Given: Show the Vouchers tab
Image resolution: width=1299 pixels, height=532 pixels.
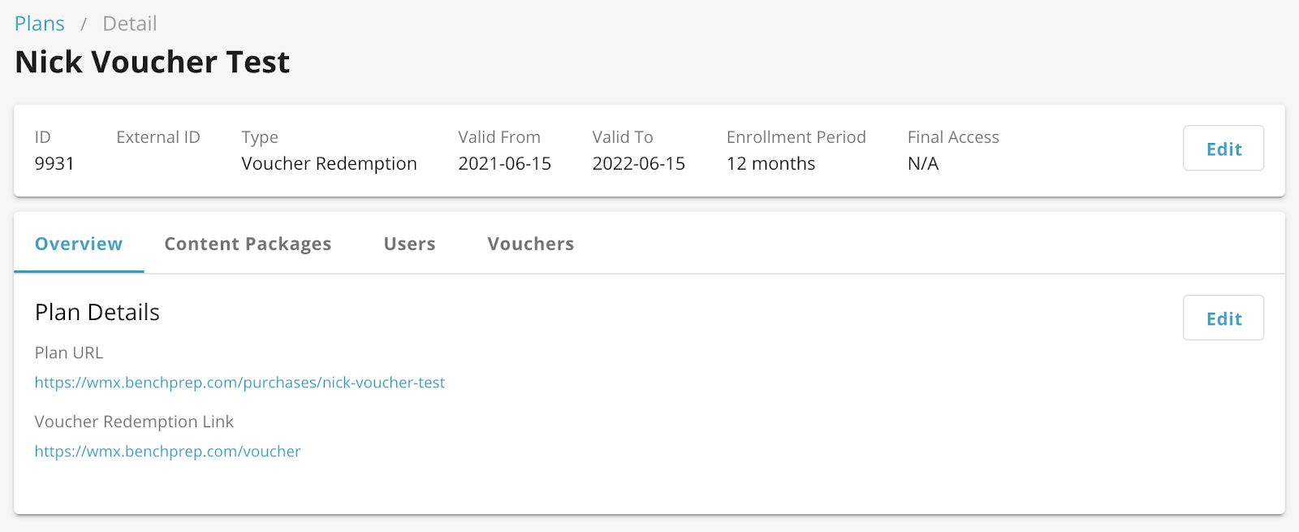Looking at the screenshot, I should coord(530,244).
